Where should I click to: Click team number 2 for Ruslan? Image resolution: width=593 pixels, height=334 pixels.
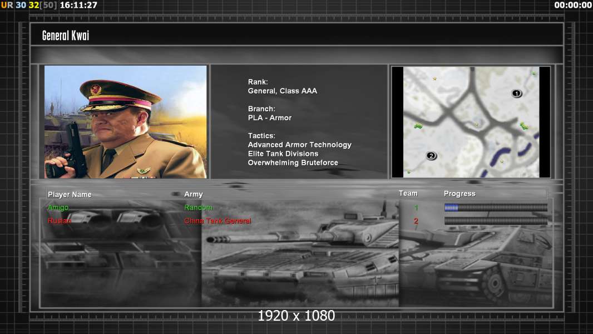[416, 221]
